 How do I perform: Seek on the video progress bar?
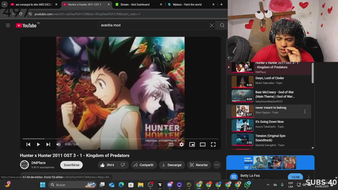point(120,139)
